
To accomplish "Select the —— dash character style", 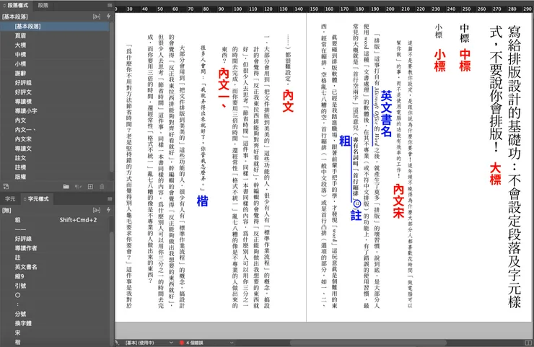I will click(55, 229).
